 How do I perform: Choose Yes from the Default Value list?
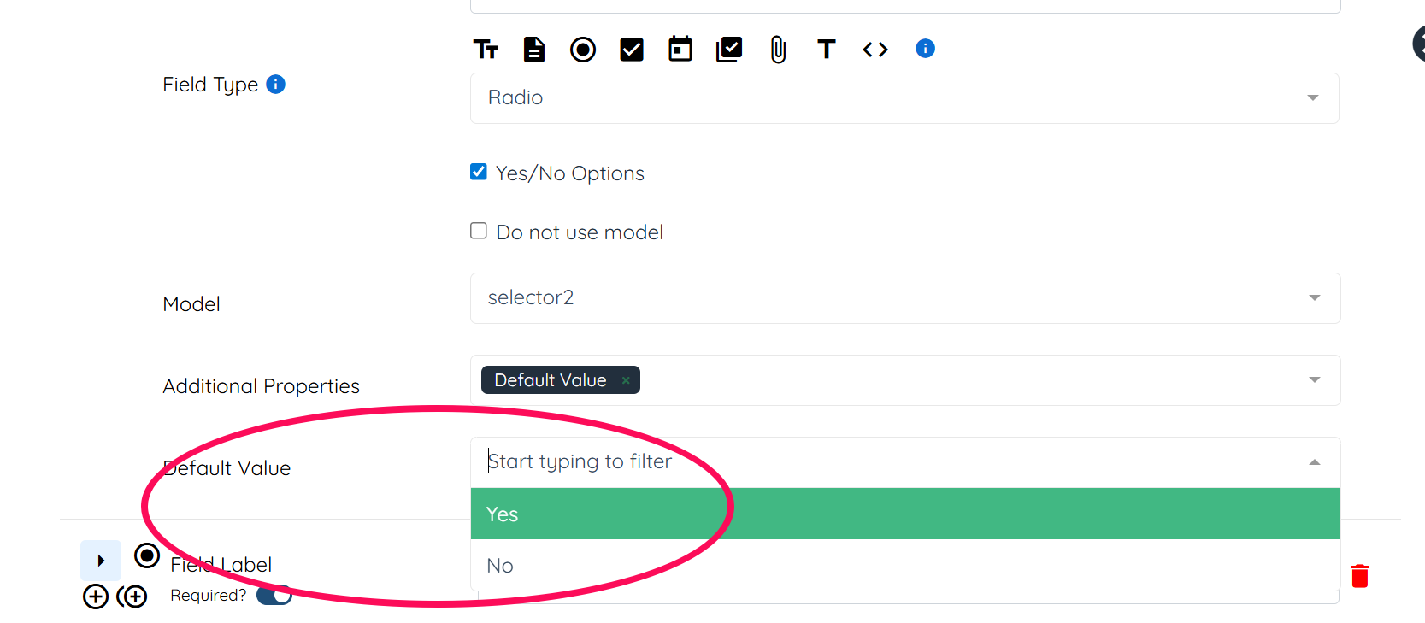pos(904,514)
